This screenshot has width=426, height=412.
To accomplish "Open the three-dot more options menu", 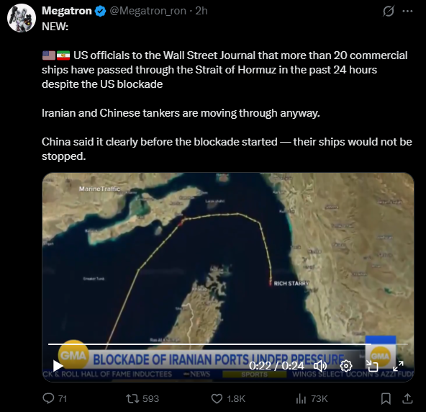I will click(x=407, y=11).
